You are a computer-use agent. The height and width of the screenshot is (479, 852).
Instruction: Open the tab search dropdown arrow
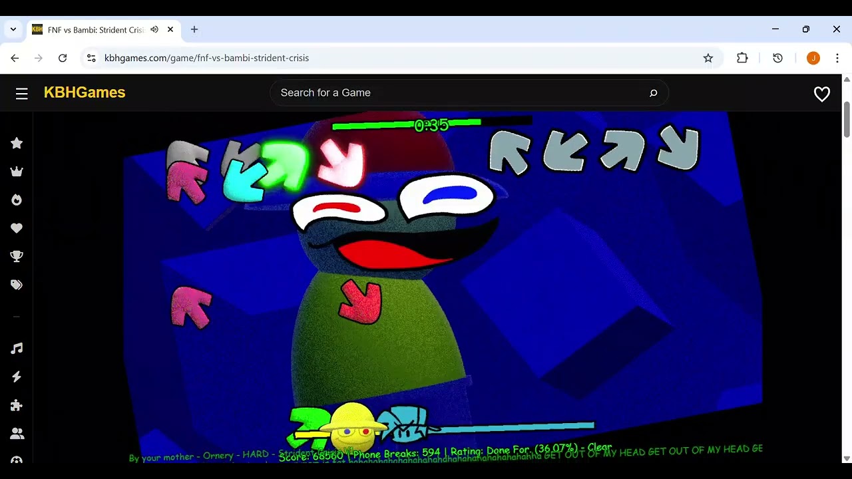[13, 29]
